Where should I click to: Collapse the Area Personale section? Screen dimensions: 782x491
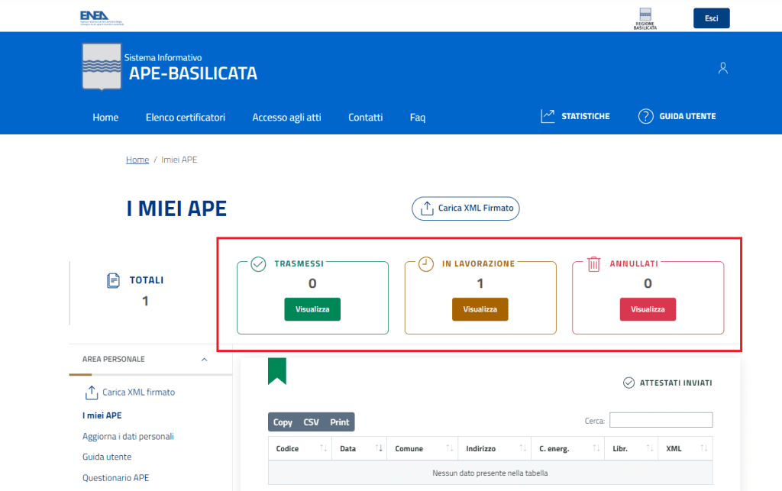click(204, 360)
